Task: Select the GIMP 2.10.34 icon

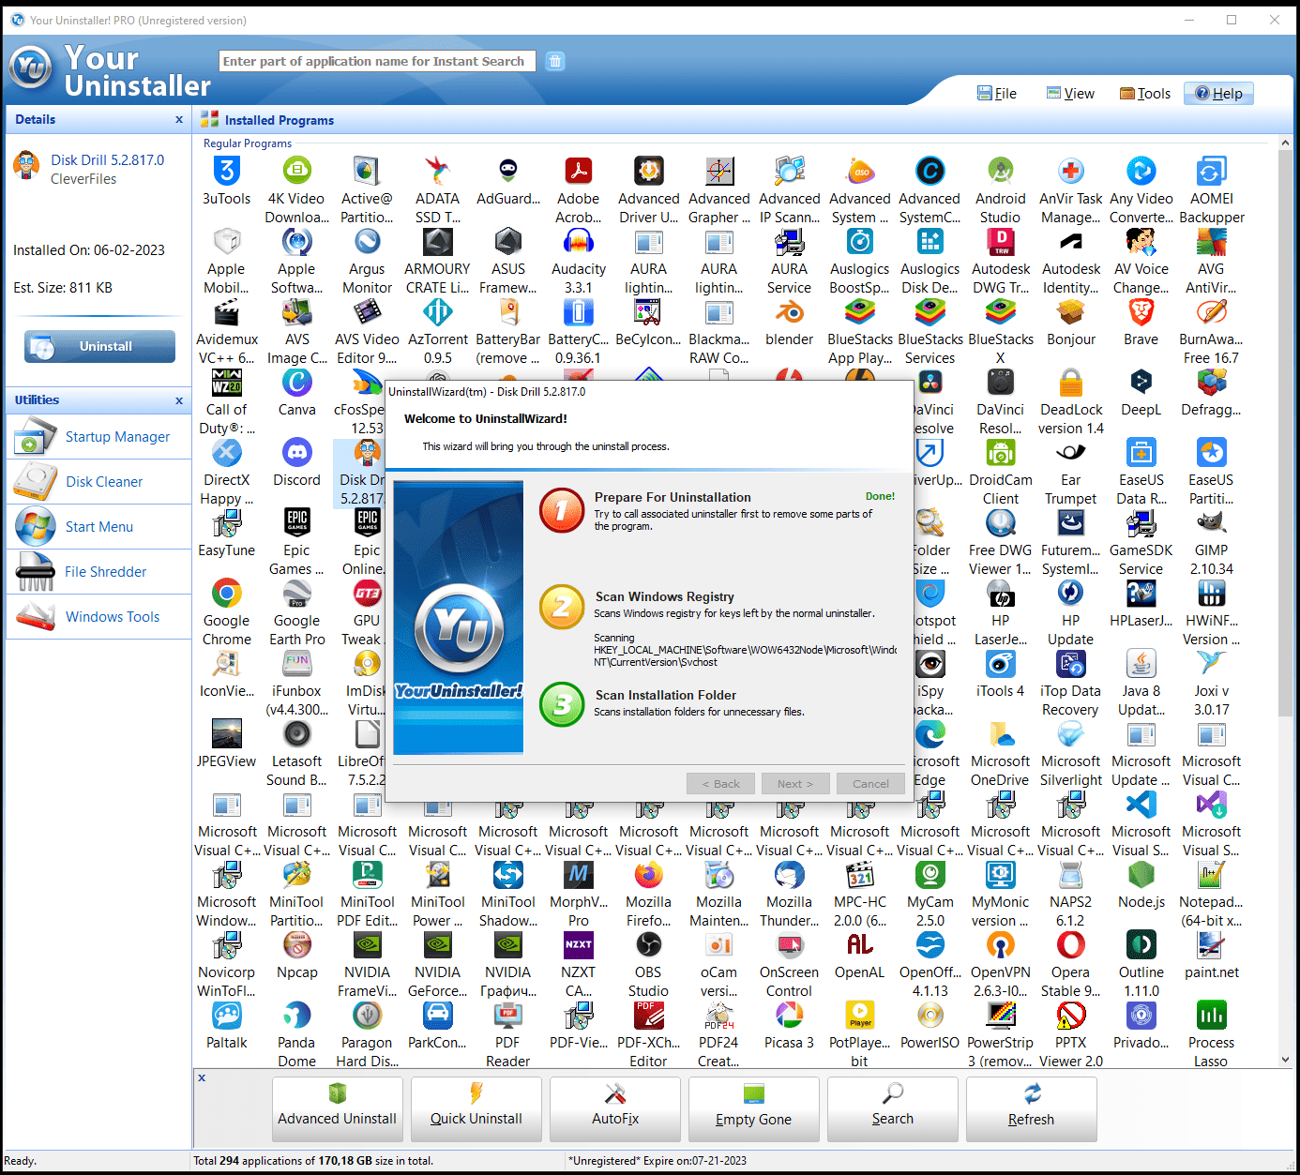Action: pyautogui.click(x=1212, y=523)
